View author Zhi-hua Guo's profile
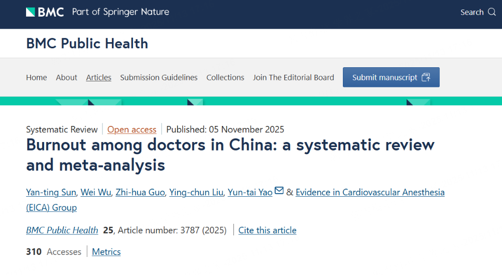Viewport: 502px width, 275px height. (x=140, y=192)
